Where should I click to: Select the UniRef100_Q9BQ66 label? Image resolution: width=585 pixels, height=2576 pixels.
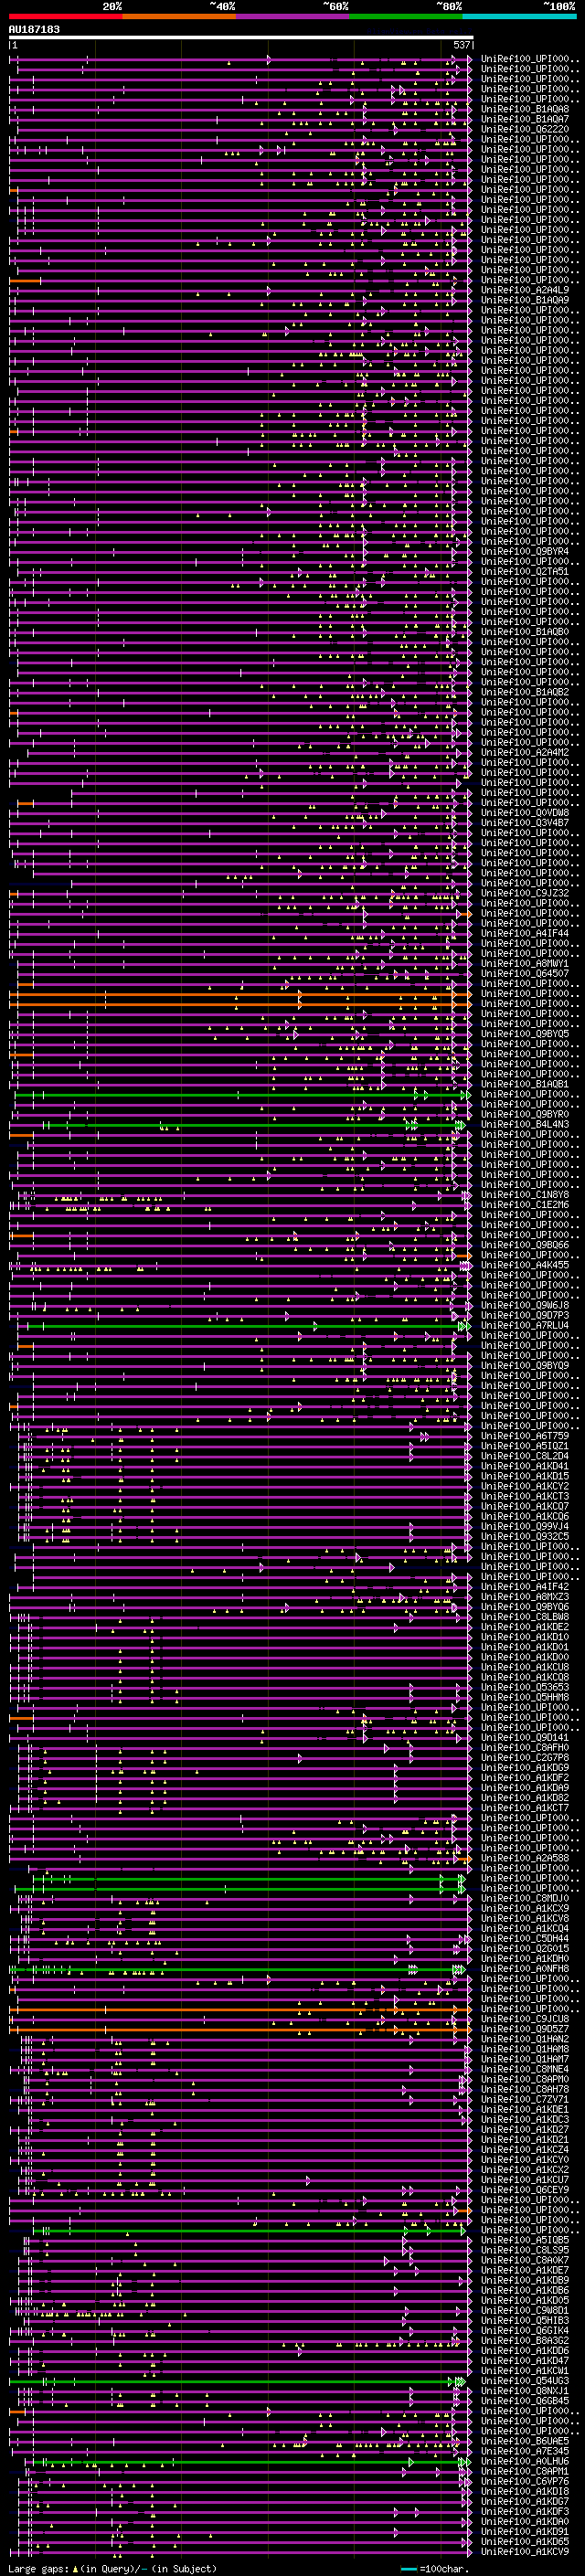tap(525, 1245)
